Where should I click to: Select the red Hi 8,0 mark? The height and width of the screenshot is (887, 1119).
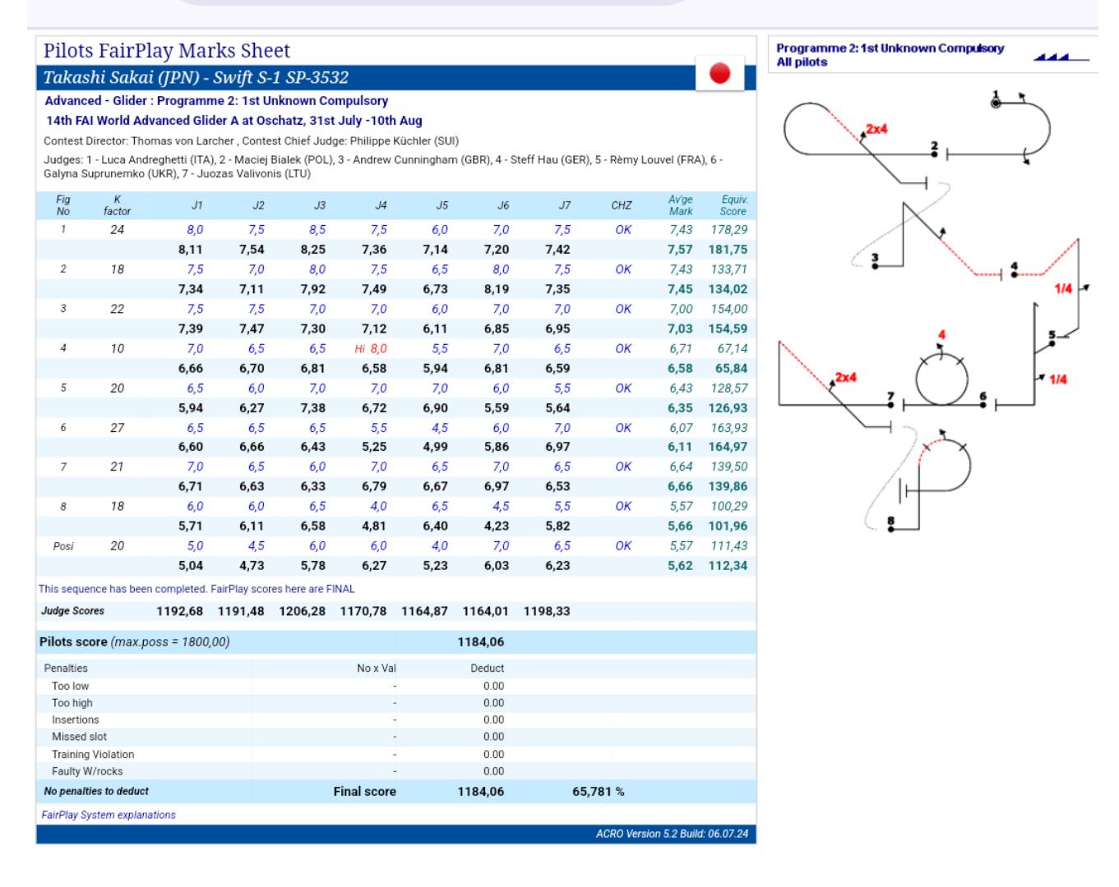coord(371,348)
